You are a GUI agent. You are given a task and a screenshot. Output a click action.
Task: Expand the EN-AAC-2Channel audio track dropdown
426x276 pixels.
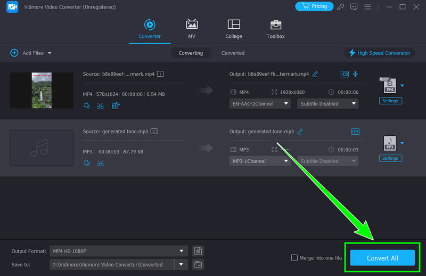click(260, 104)
